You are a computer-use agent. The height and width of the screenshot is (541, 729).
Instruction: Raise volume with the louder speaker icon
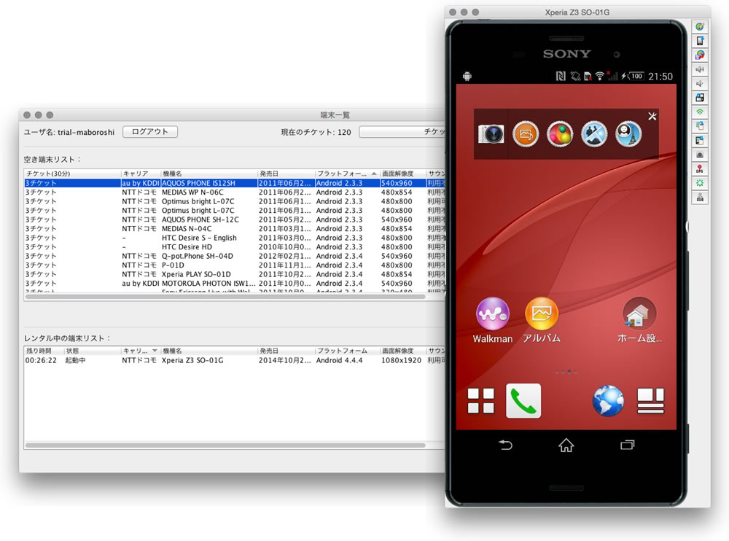pos(700,69)
